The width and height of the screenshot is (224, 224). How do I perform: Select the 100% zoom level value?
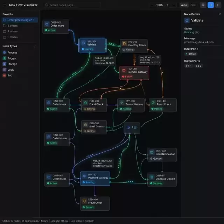(160, 5)
